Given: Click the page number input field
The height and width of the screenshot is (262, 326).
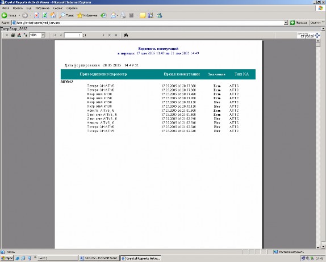Looking at the screenshot, I should [x=73, y=35].
